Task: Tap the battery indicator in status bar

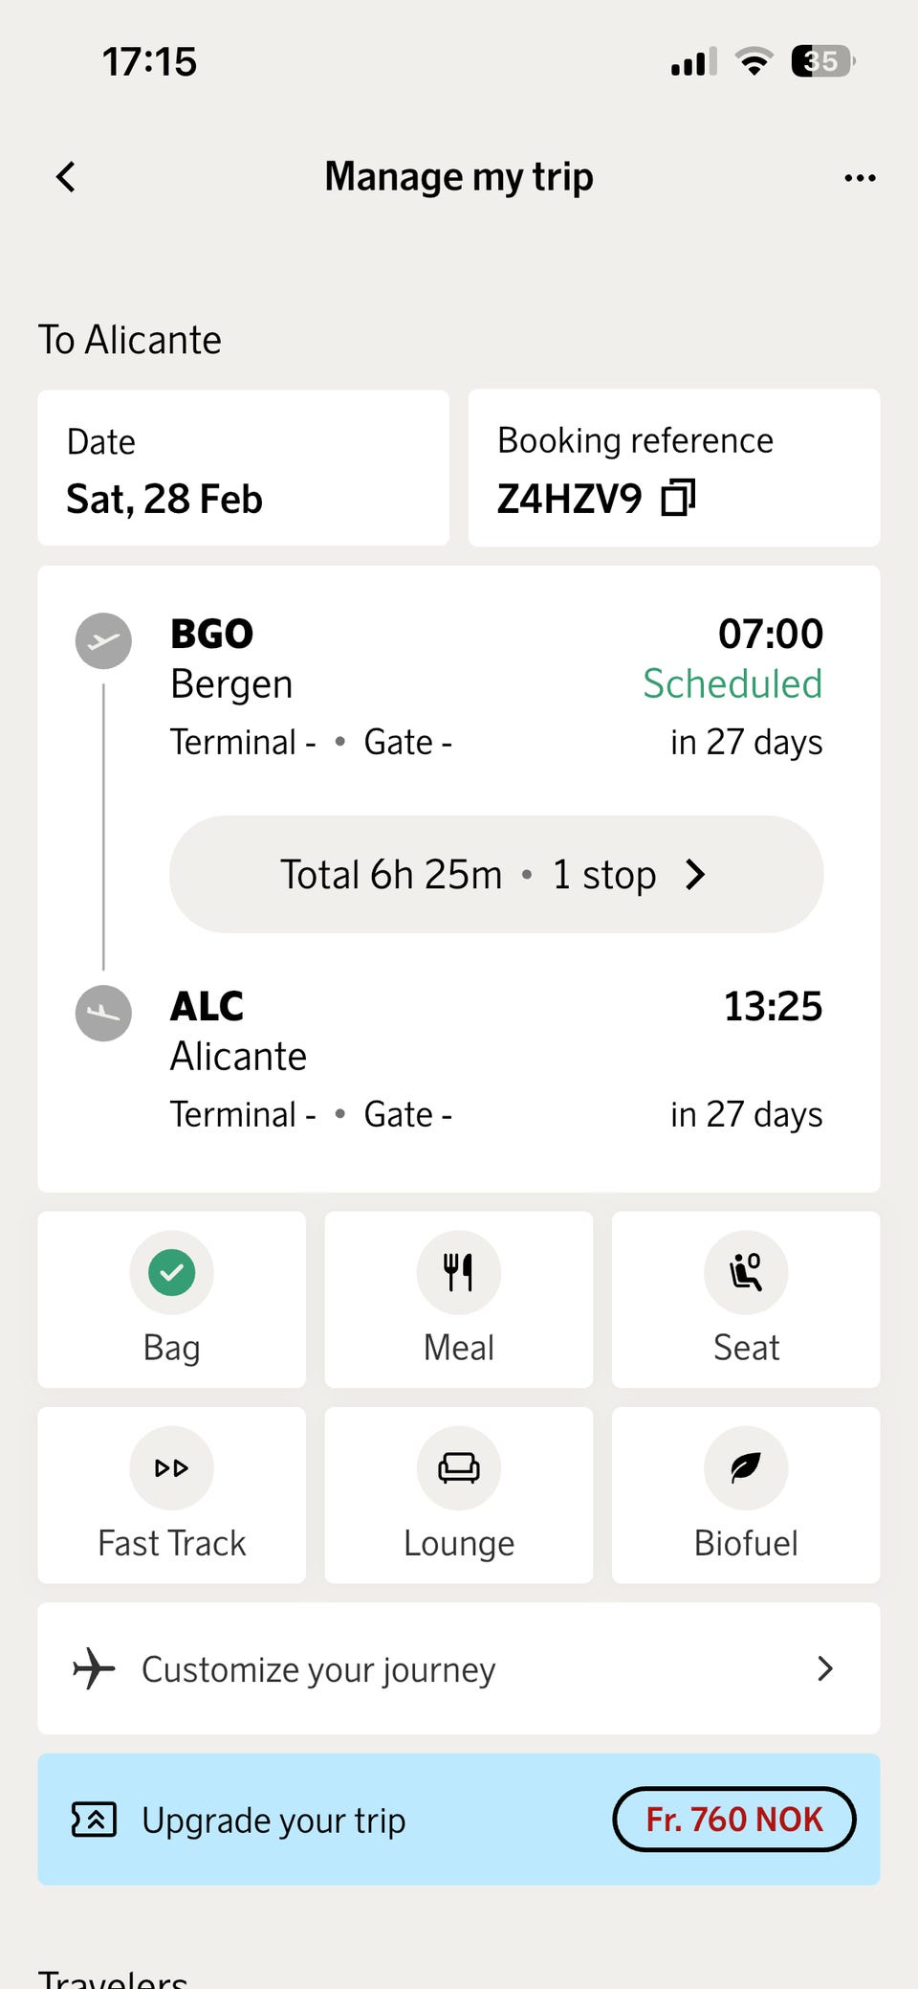Action: coord(821,61)
